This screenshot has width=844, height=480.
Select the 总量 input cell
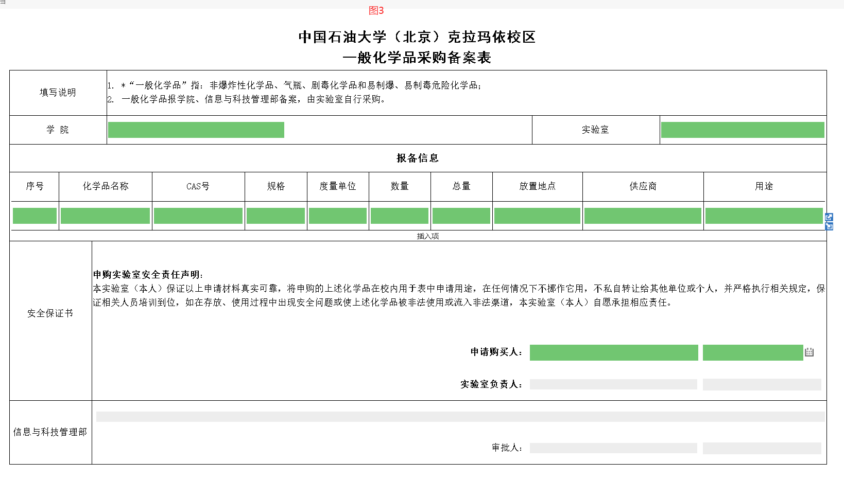pos(461,216)
